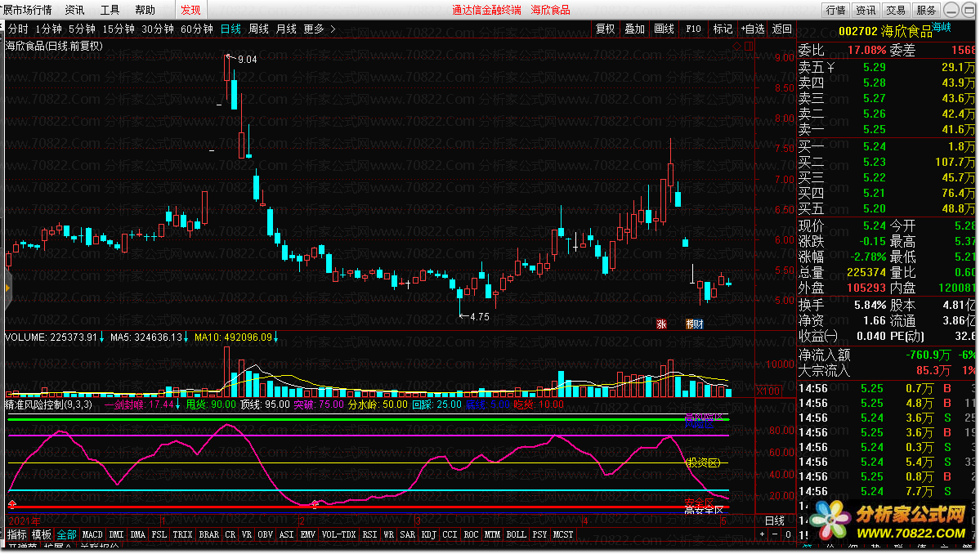This screenshot has height=554, width=980.
Task: Click the down arrow beside the MA5 value
Action: click(x=186, y=337)
